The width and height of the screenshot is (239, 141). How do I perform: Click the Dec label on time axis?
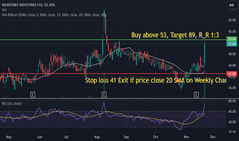tap(213, 137)
